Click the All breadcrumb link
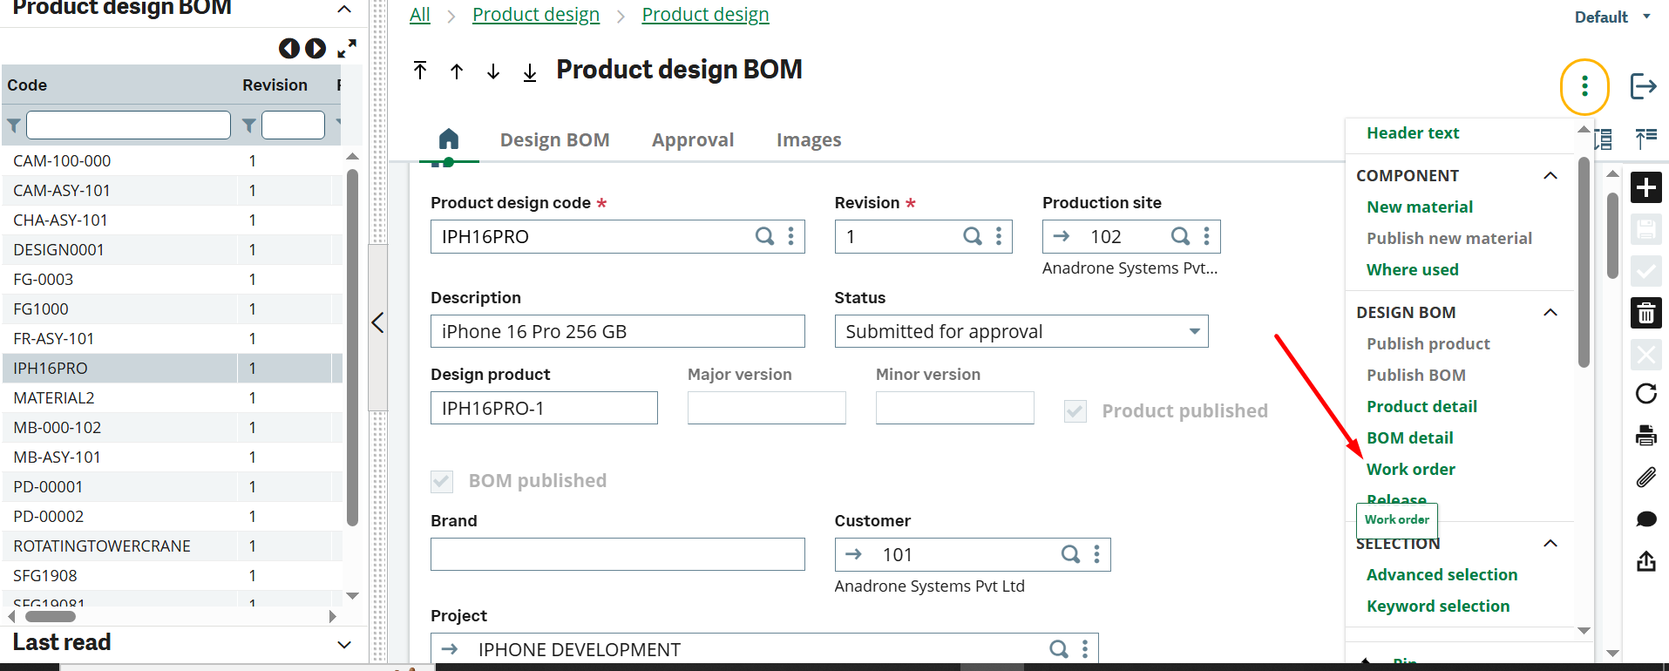 click(420, 15)
